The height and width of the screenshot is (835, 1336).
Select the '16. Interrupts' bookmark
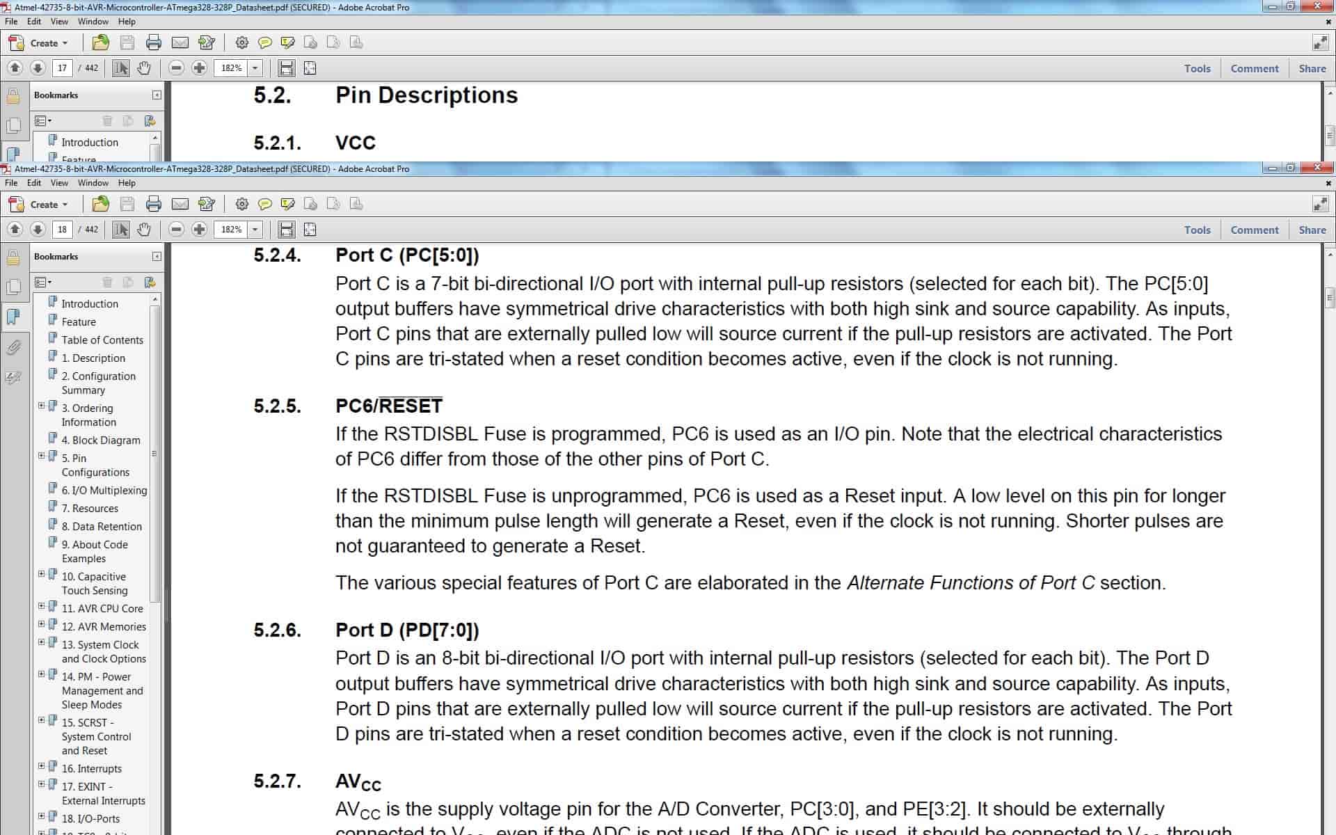coord(92,768)
